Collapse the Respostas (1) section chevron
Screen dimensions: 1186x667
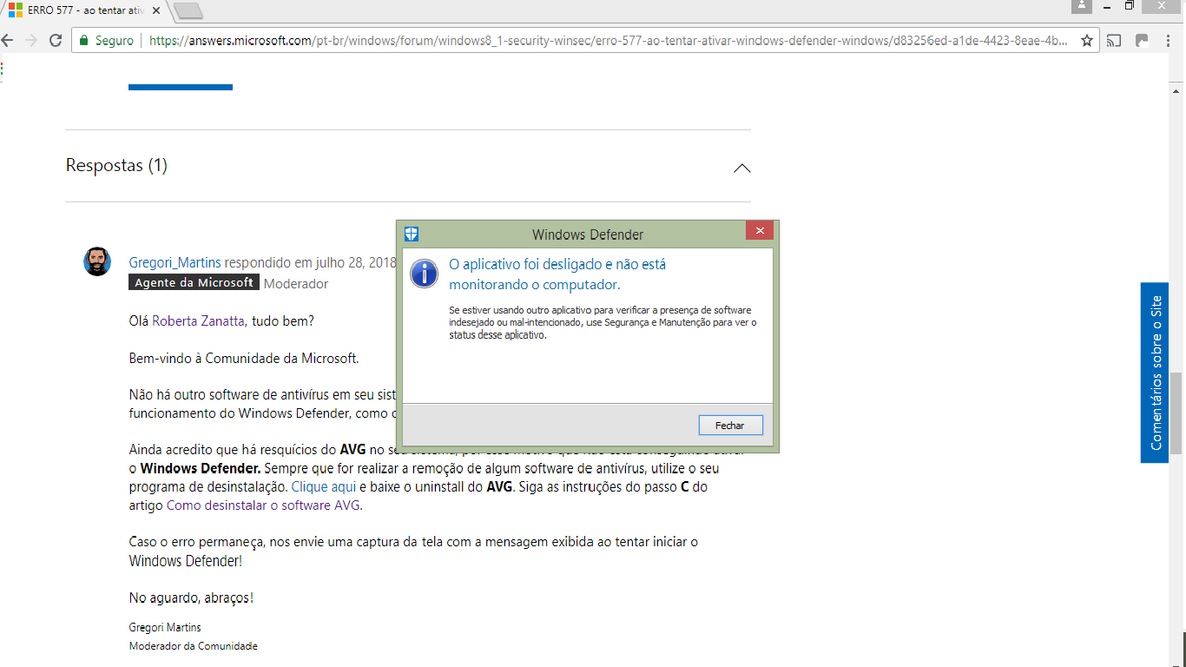[x=741, y=168]
